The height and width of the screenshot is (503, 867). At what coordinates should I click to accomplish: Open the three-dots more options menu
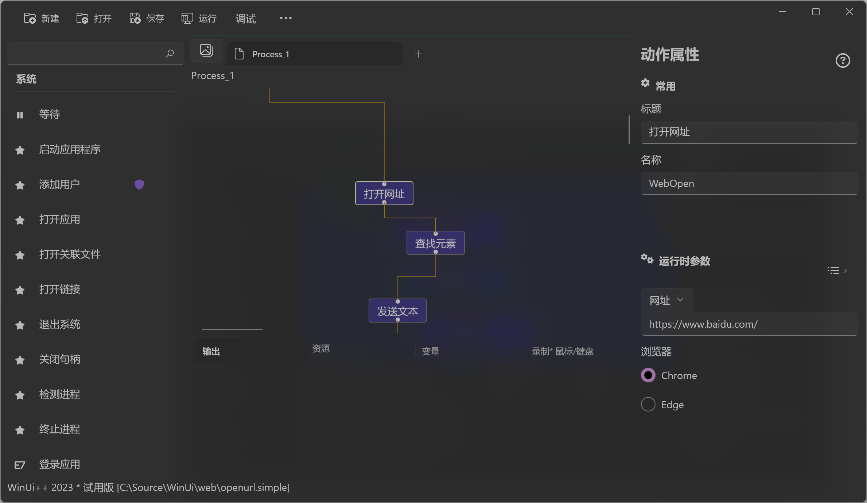pyautogui.click(x=285, y=18)
